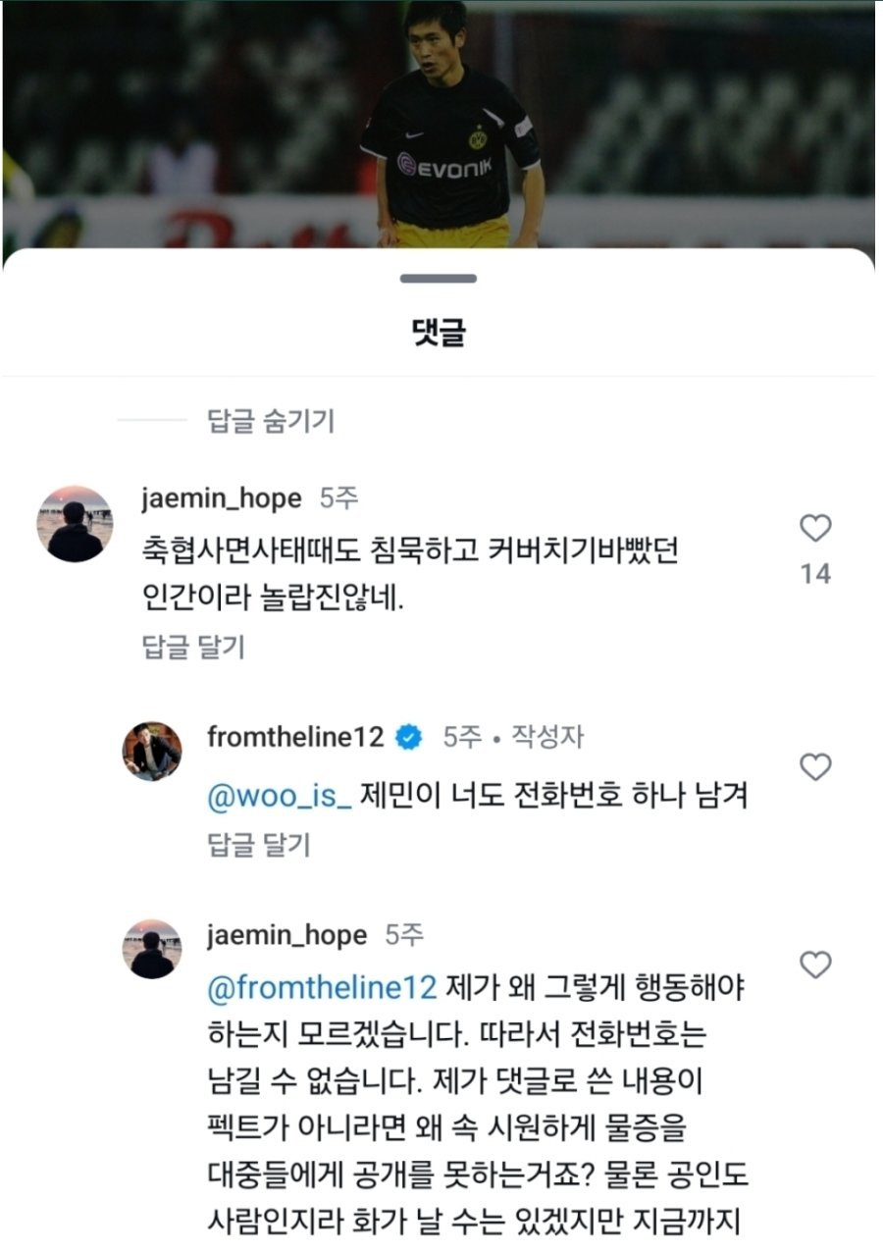The height and width of the screenshot is (1252, 883).
Task: Open the avatar beside jaemin_hope's top comment
Action: (x=76, y=524)
